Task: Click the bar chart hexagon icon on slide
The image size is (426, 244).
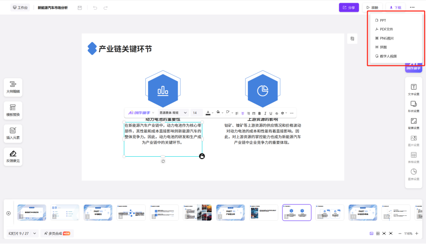Action: pyautogui.click(x=163, y=91)
